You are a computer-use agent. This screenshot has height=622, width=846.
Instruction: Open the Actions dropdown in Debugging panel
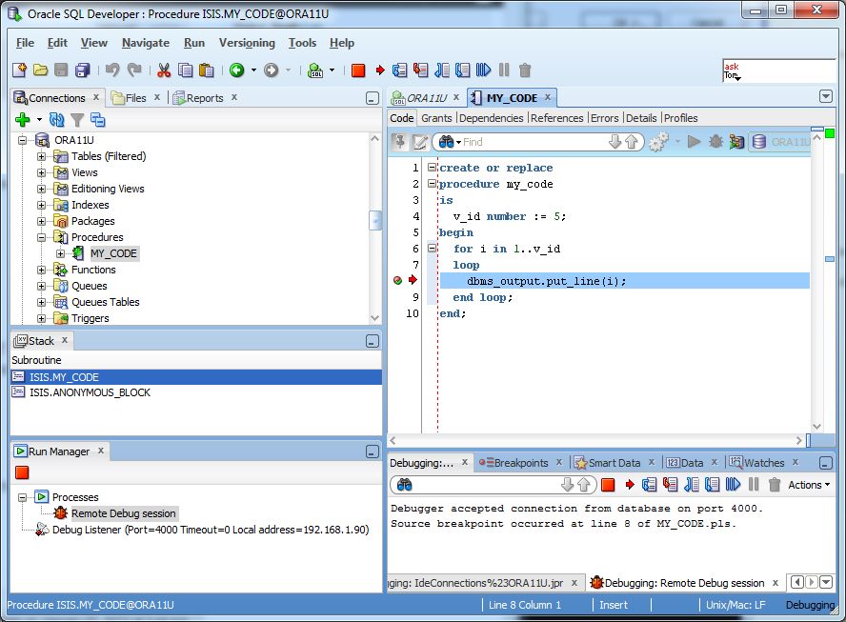809,485
